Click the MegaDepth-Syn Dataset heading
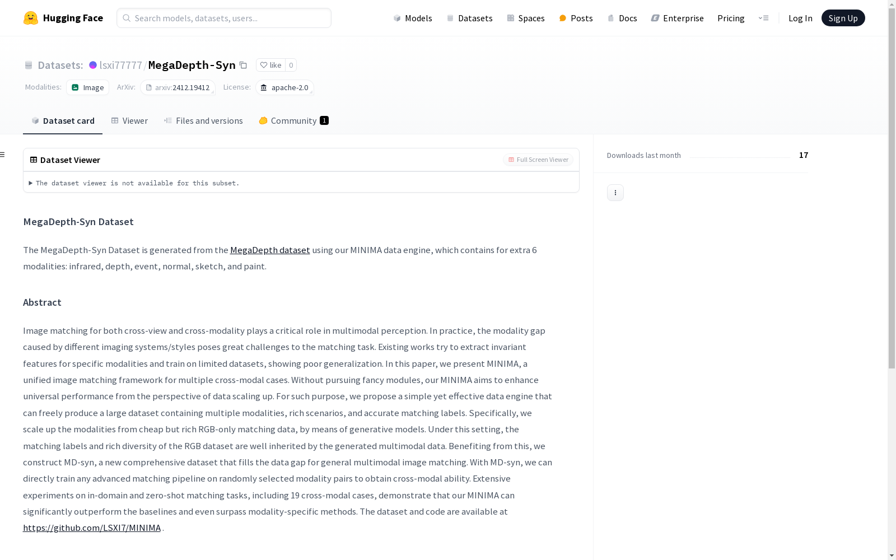 click(x=78, y=222)
